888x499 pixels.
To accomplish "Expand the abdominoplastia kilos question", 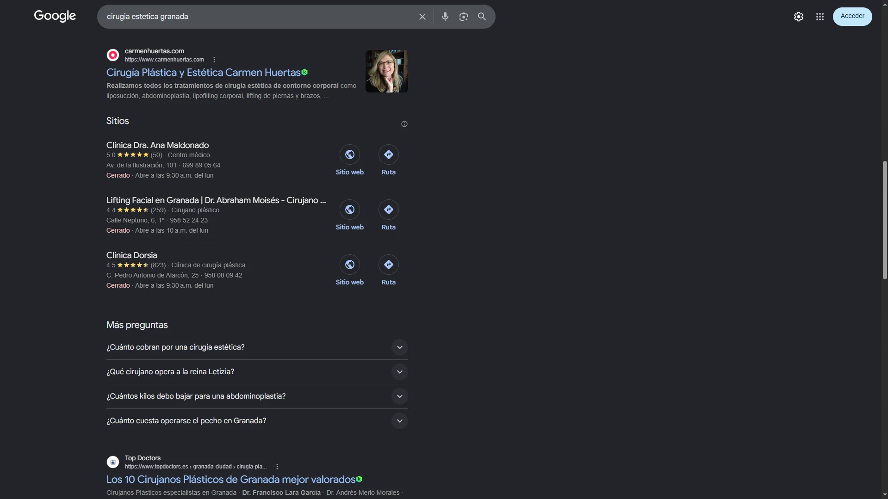I will coord(257,396).
